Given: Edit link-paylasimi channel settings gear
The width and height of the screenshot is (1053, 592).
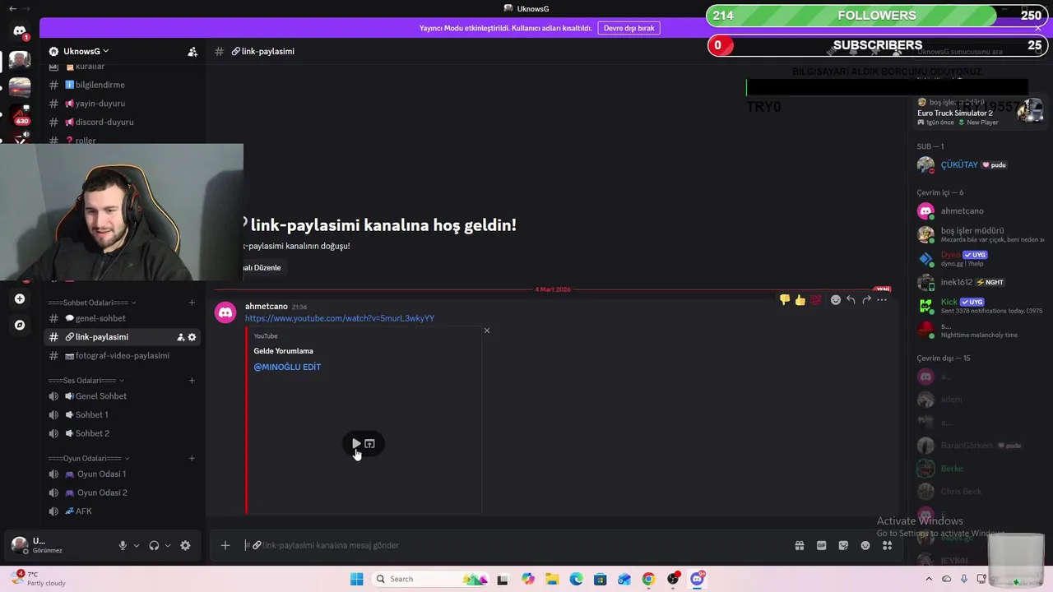Looking at the screenshot, I should (x=193, y=337).
